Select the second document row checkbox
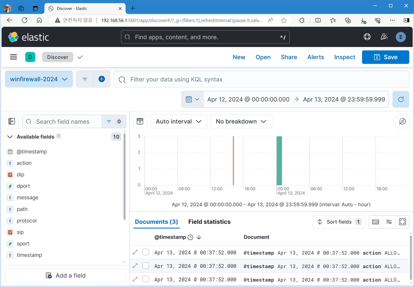 coord(146,265)
